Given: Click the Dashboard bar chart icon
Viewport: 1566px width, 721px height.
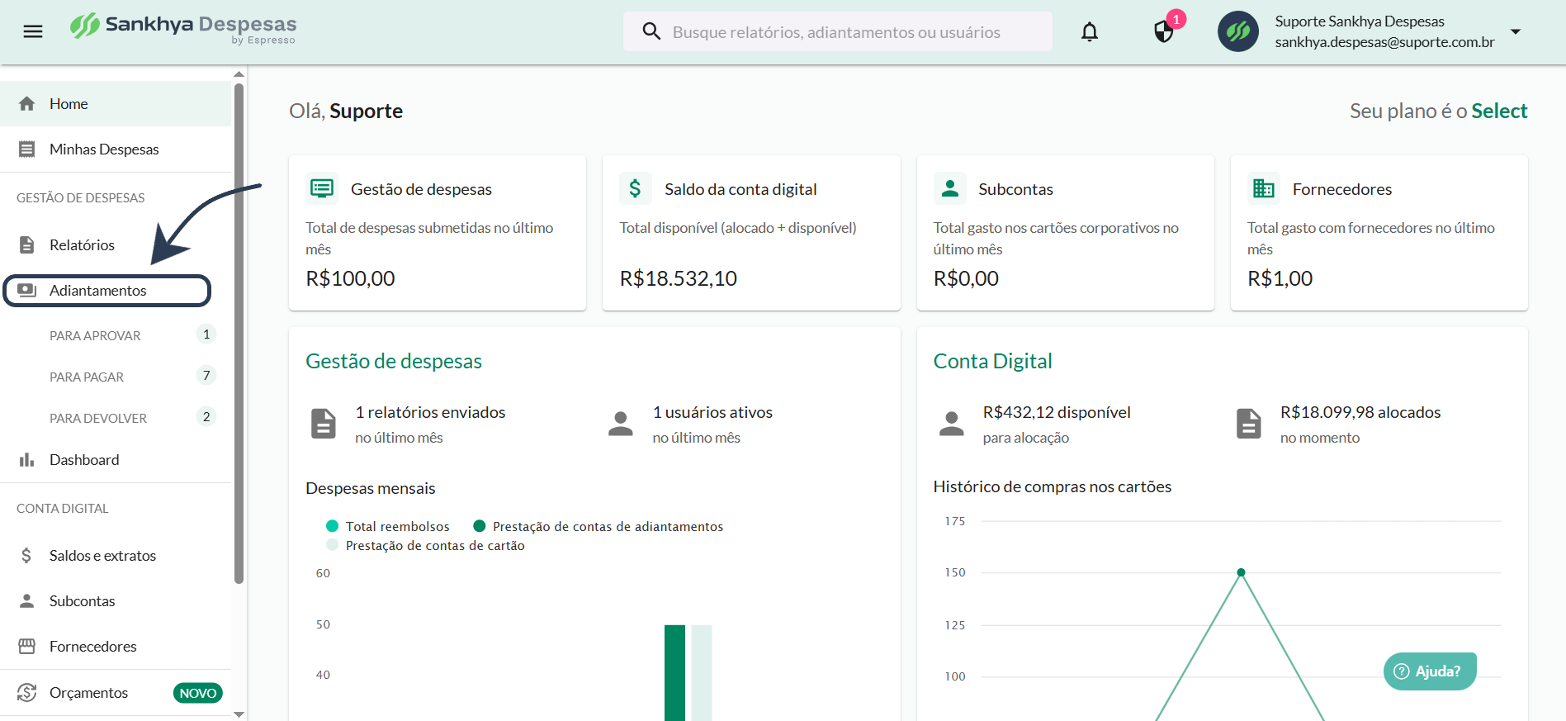Looking at the screenshot, I should 27,459.
